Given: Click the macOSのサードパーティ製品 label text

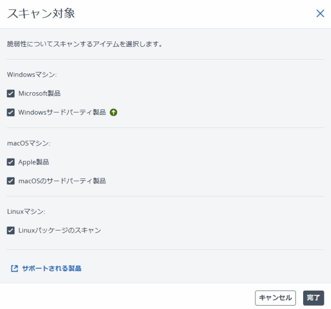Looking at the screenshot, I should tap(62, 181).
